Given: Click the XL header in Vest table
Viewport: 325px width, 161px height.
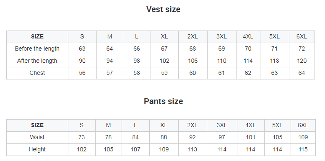Looking at the screenshot, I should 164,36.
